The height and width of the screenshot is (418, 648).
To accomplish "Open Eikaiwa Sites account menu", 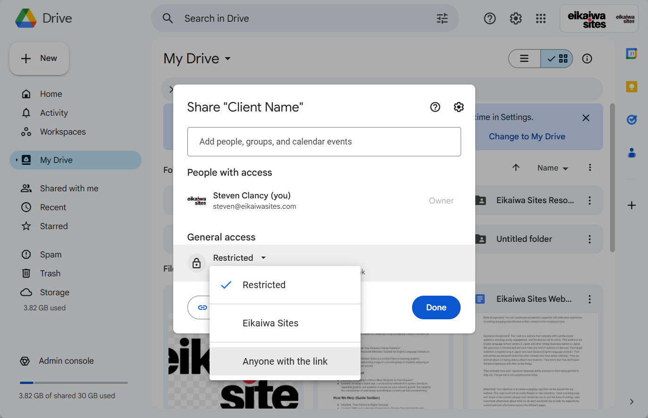I will coord(599,18).
